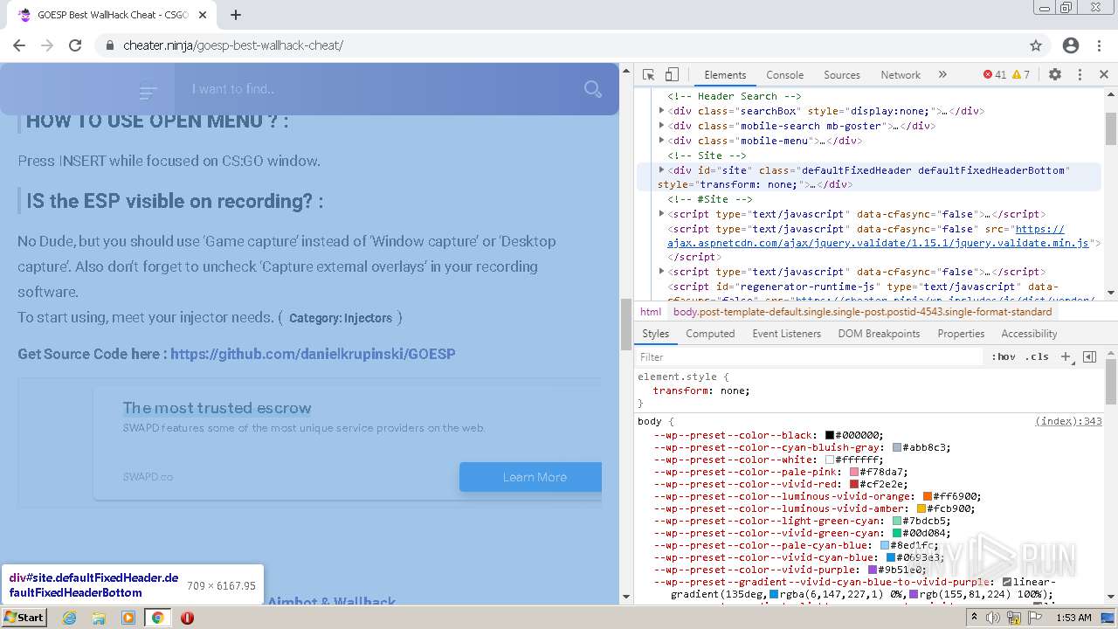Switch to the Console panel tab

[784, 75]
